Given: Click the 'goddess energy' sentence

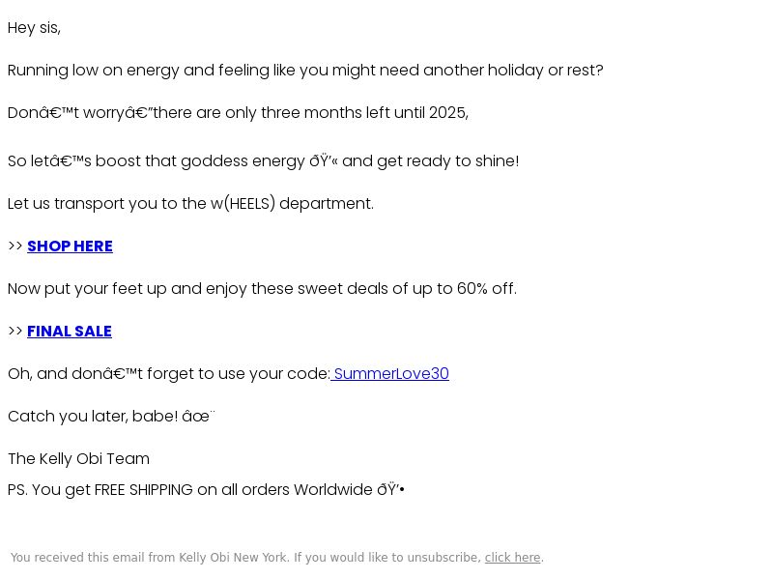Looking at the screenshot, I should [263, 161].
